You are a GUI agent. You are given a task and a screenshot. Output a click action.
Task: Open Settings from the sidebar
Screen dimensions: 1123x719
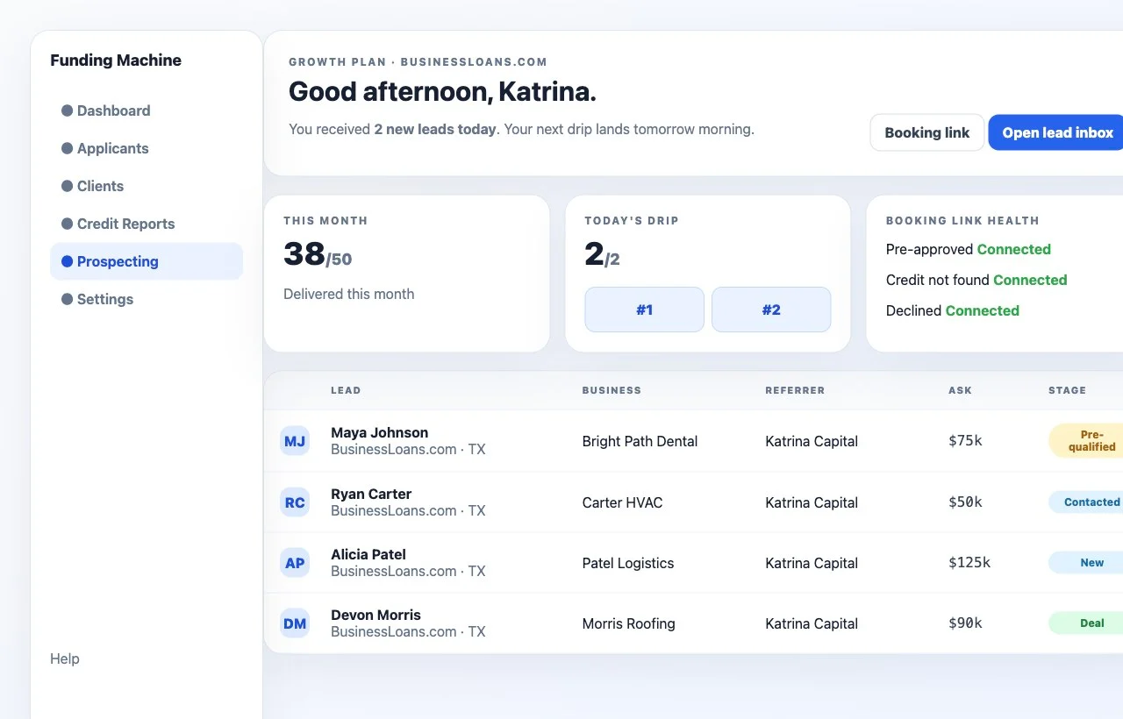(x=147, y=299)
